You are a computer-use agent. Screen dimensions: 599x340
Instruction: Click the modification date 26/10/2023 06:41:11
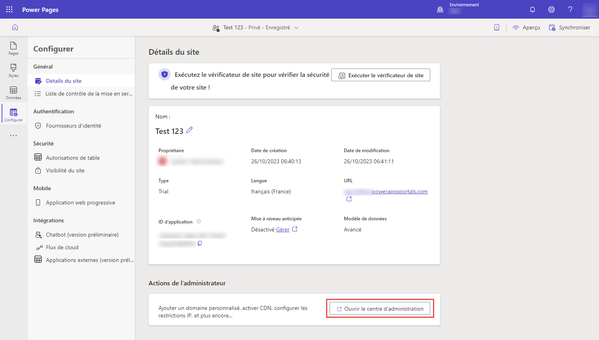pyautogui.click(x=369, y=161)
